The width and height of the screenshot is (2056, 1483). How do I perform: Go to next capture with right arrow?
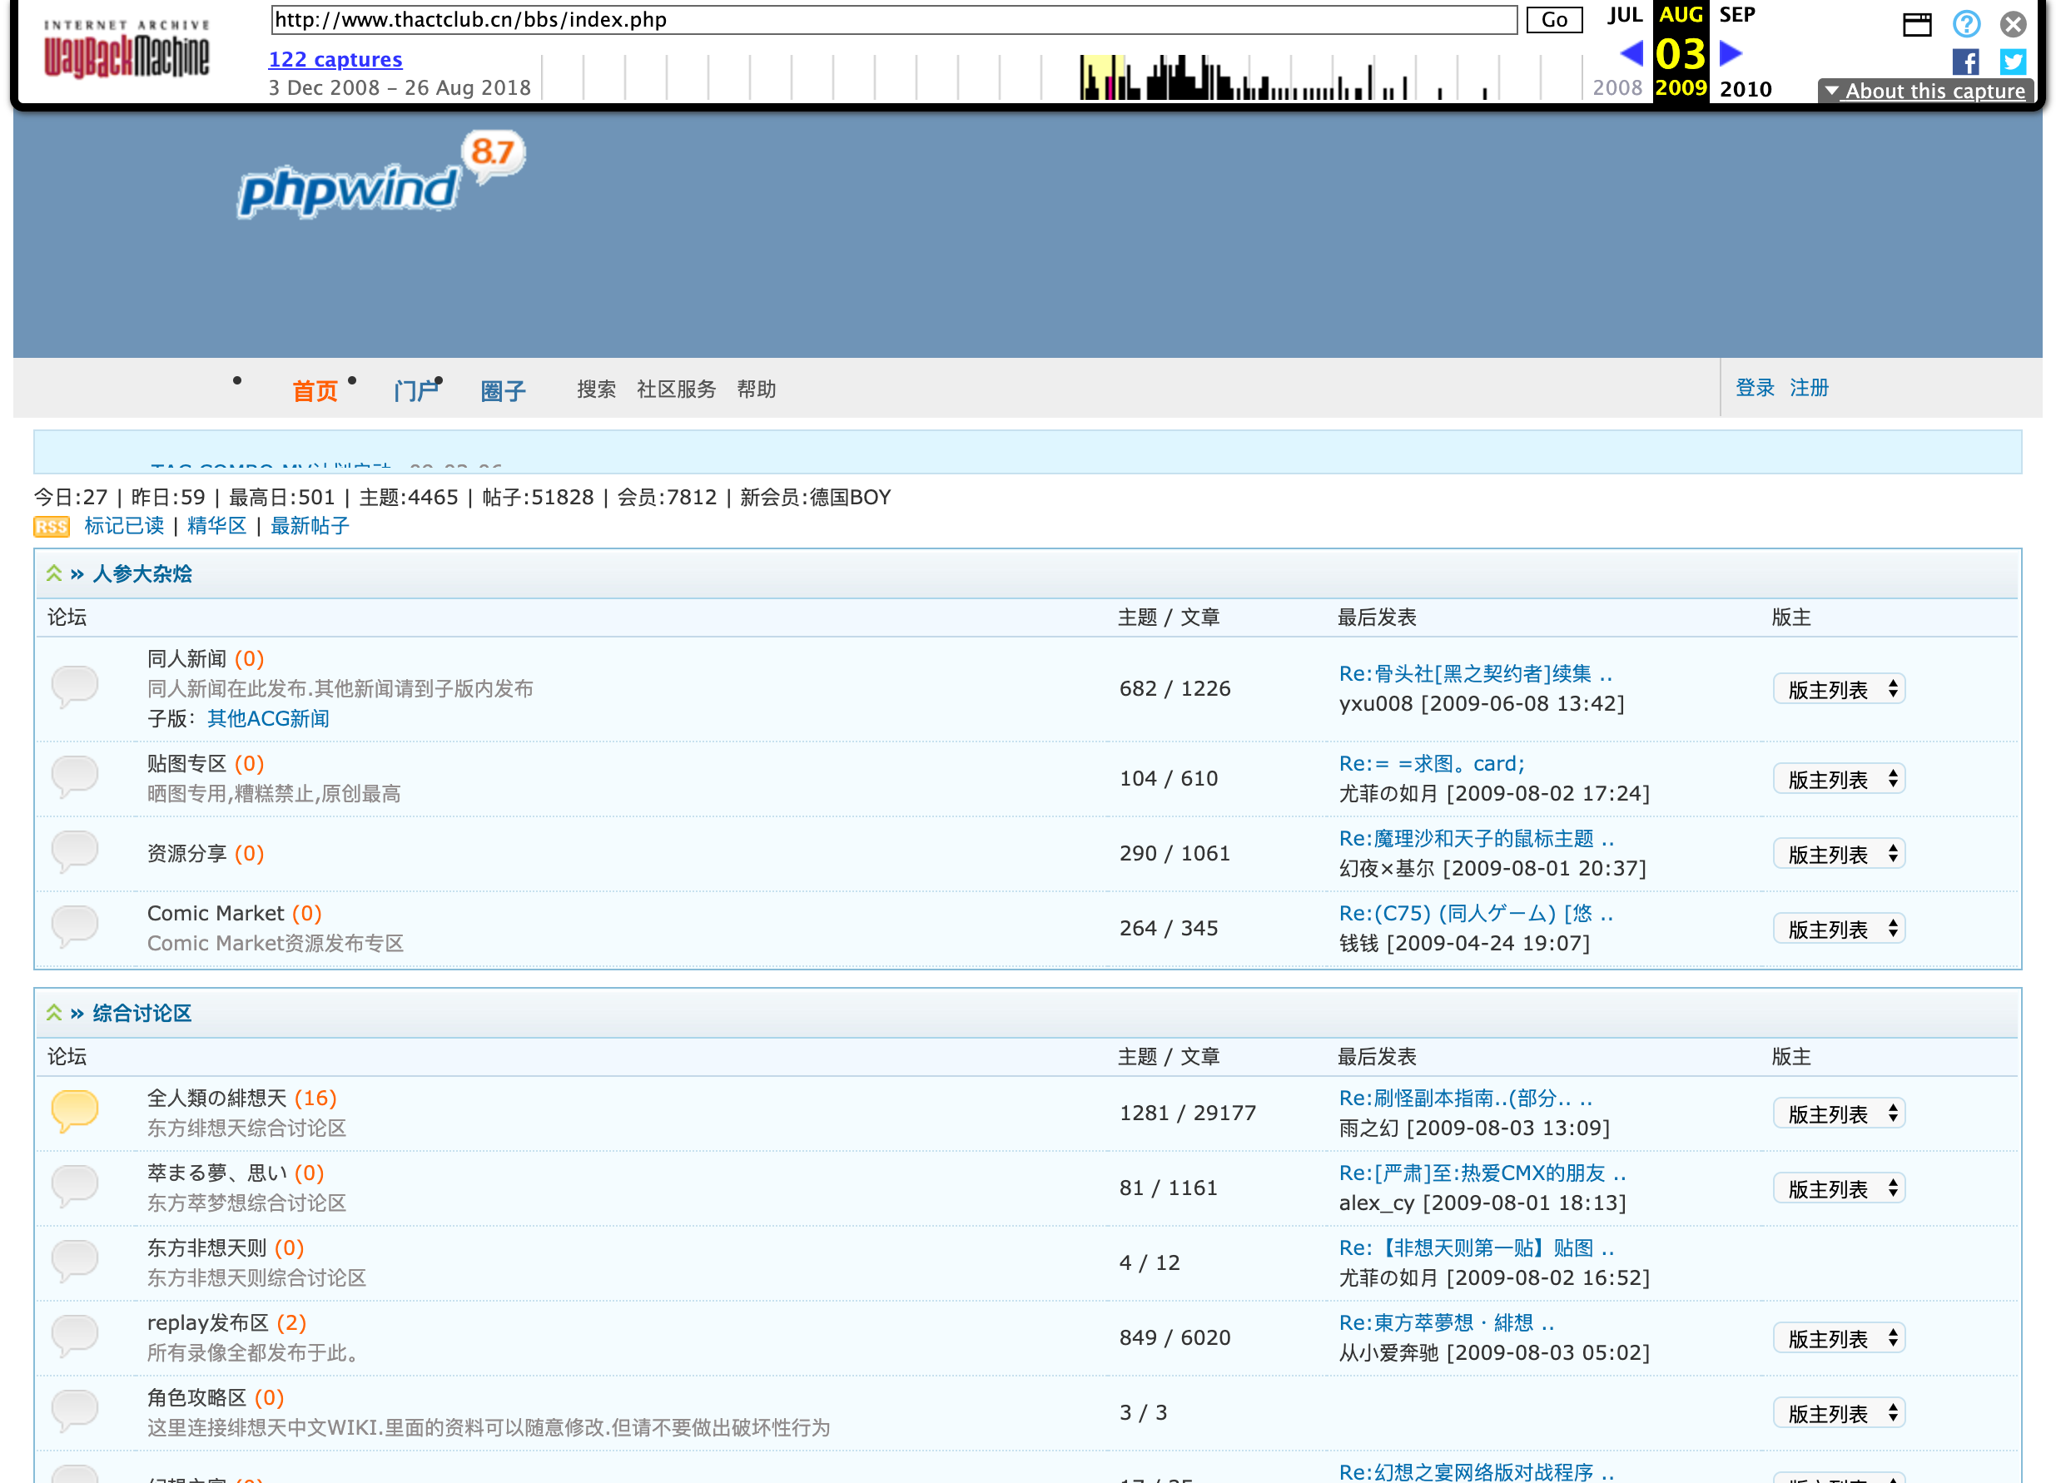point(1731,53)
